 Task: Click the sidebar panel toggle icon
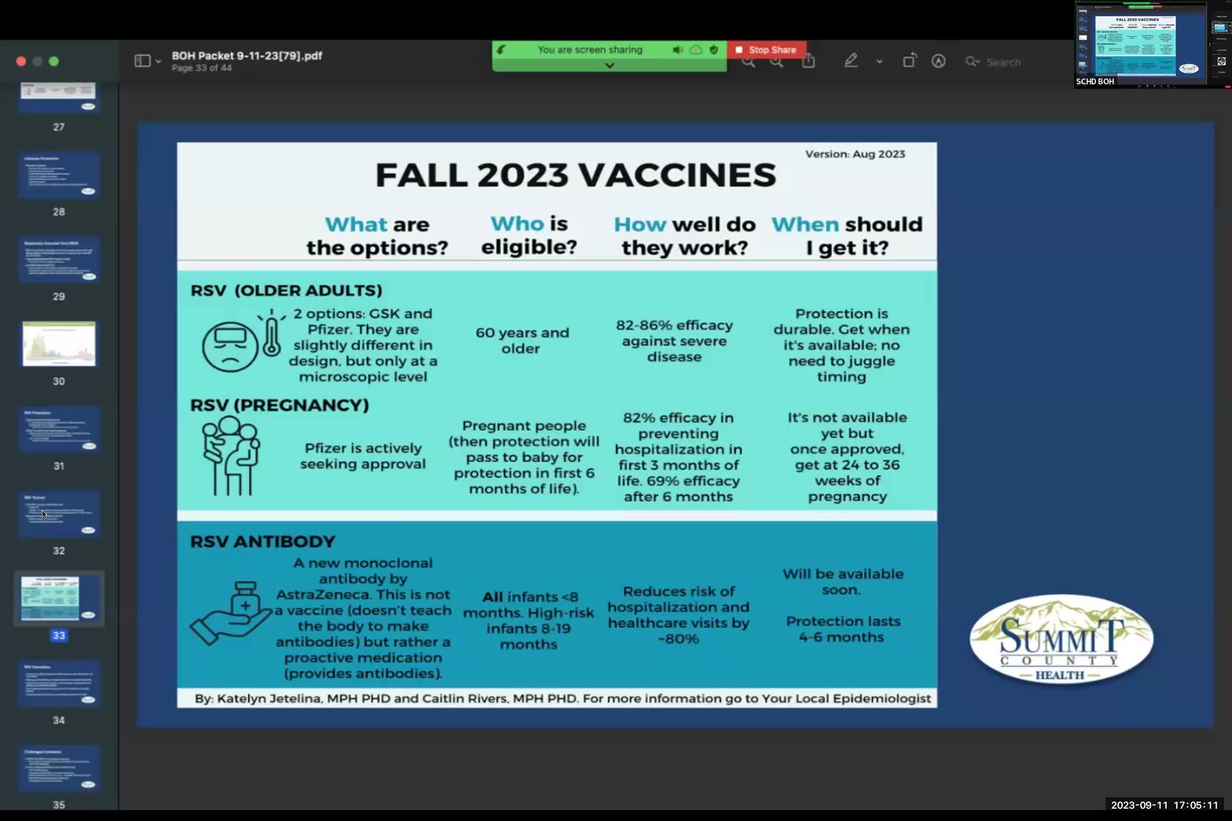142,61
